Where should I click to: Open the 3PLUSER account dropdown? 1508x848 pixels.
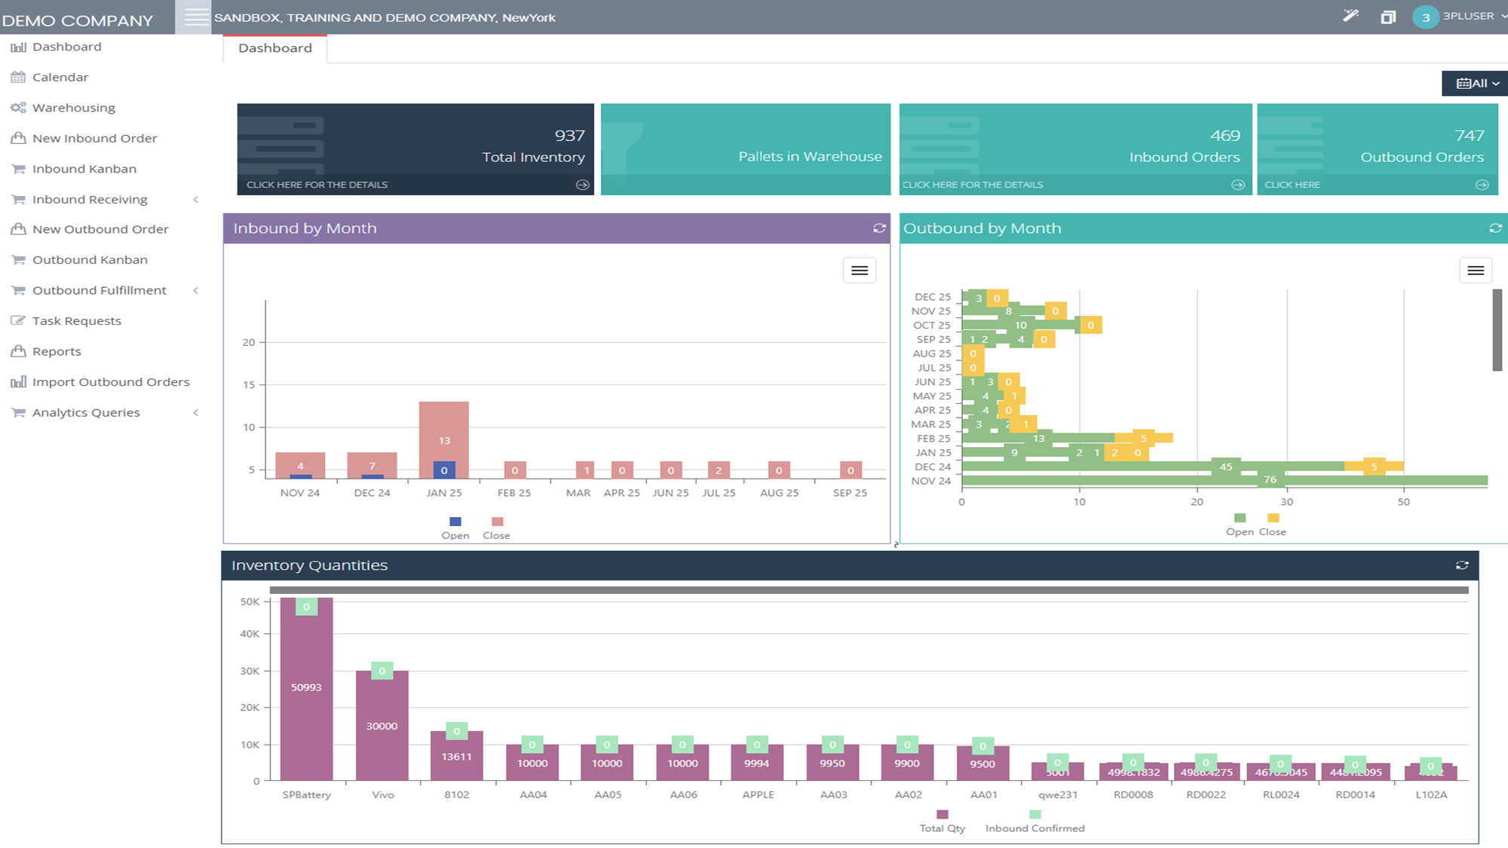click(1467, 17)
